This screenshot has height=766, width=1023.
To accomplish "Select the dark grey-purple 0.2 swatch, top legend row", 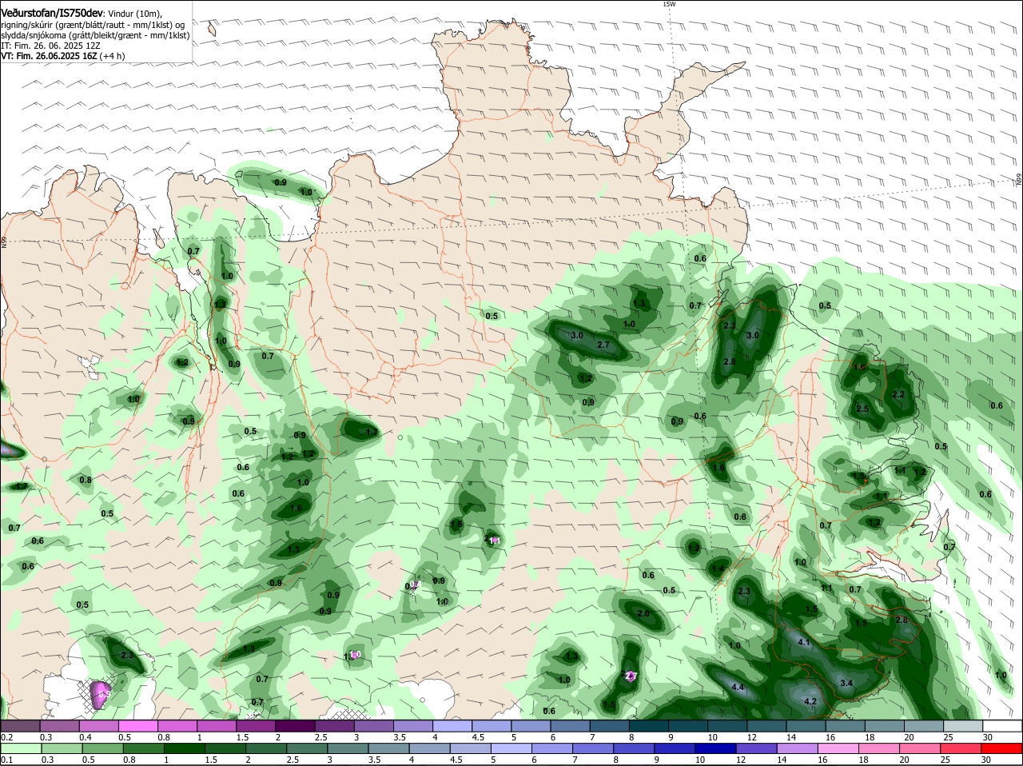I will pos(20,726).
